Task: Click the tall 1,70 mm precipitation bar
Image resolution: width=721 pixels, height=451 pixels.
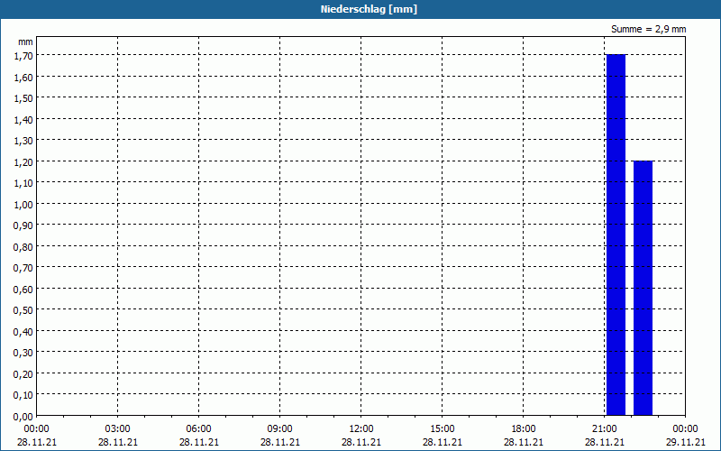Action: click(x=616, y=235)
